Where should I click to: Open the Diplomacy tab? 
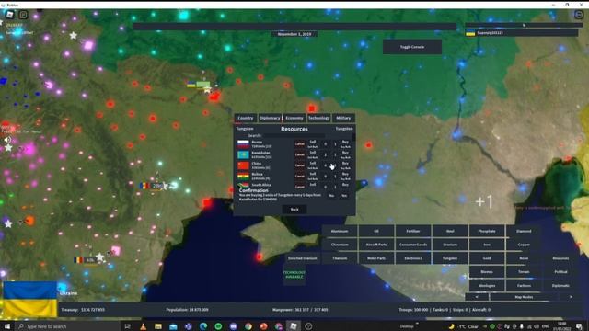pos(270,118)
